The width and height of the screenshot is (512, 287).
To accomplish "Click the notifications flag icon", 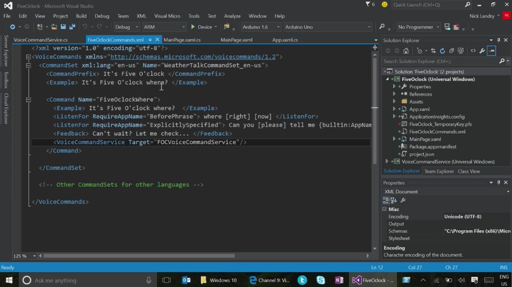I will [368, 5].
